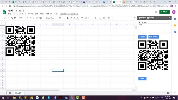The height and width of the screenshot is (100, 178).
Task: Format as percent
Action: pos(31,18)
